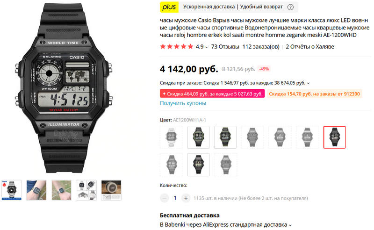Image resolution: width=374 pixels, height=230 pixels.
Task: Click the help question mark icon near Plus
Action: [290, 7]
